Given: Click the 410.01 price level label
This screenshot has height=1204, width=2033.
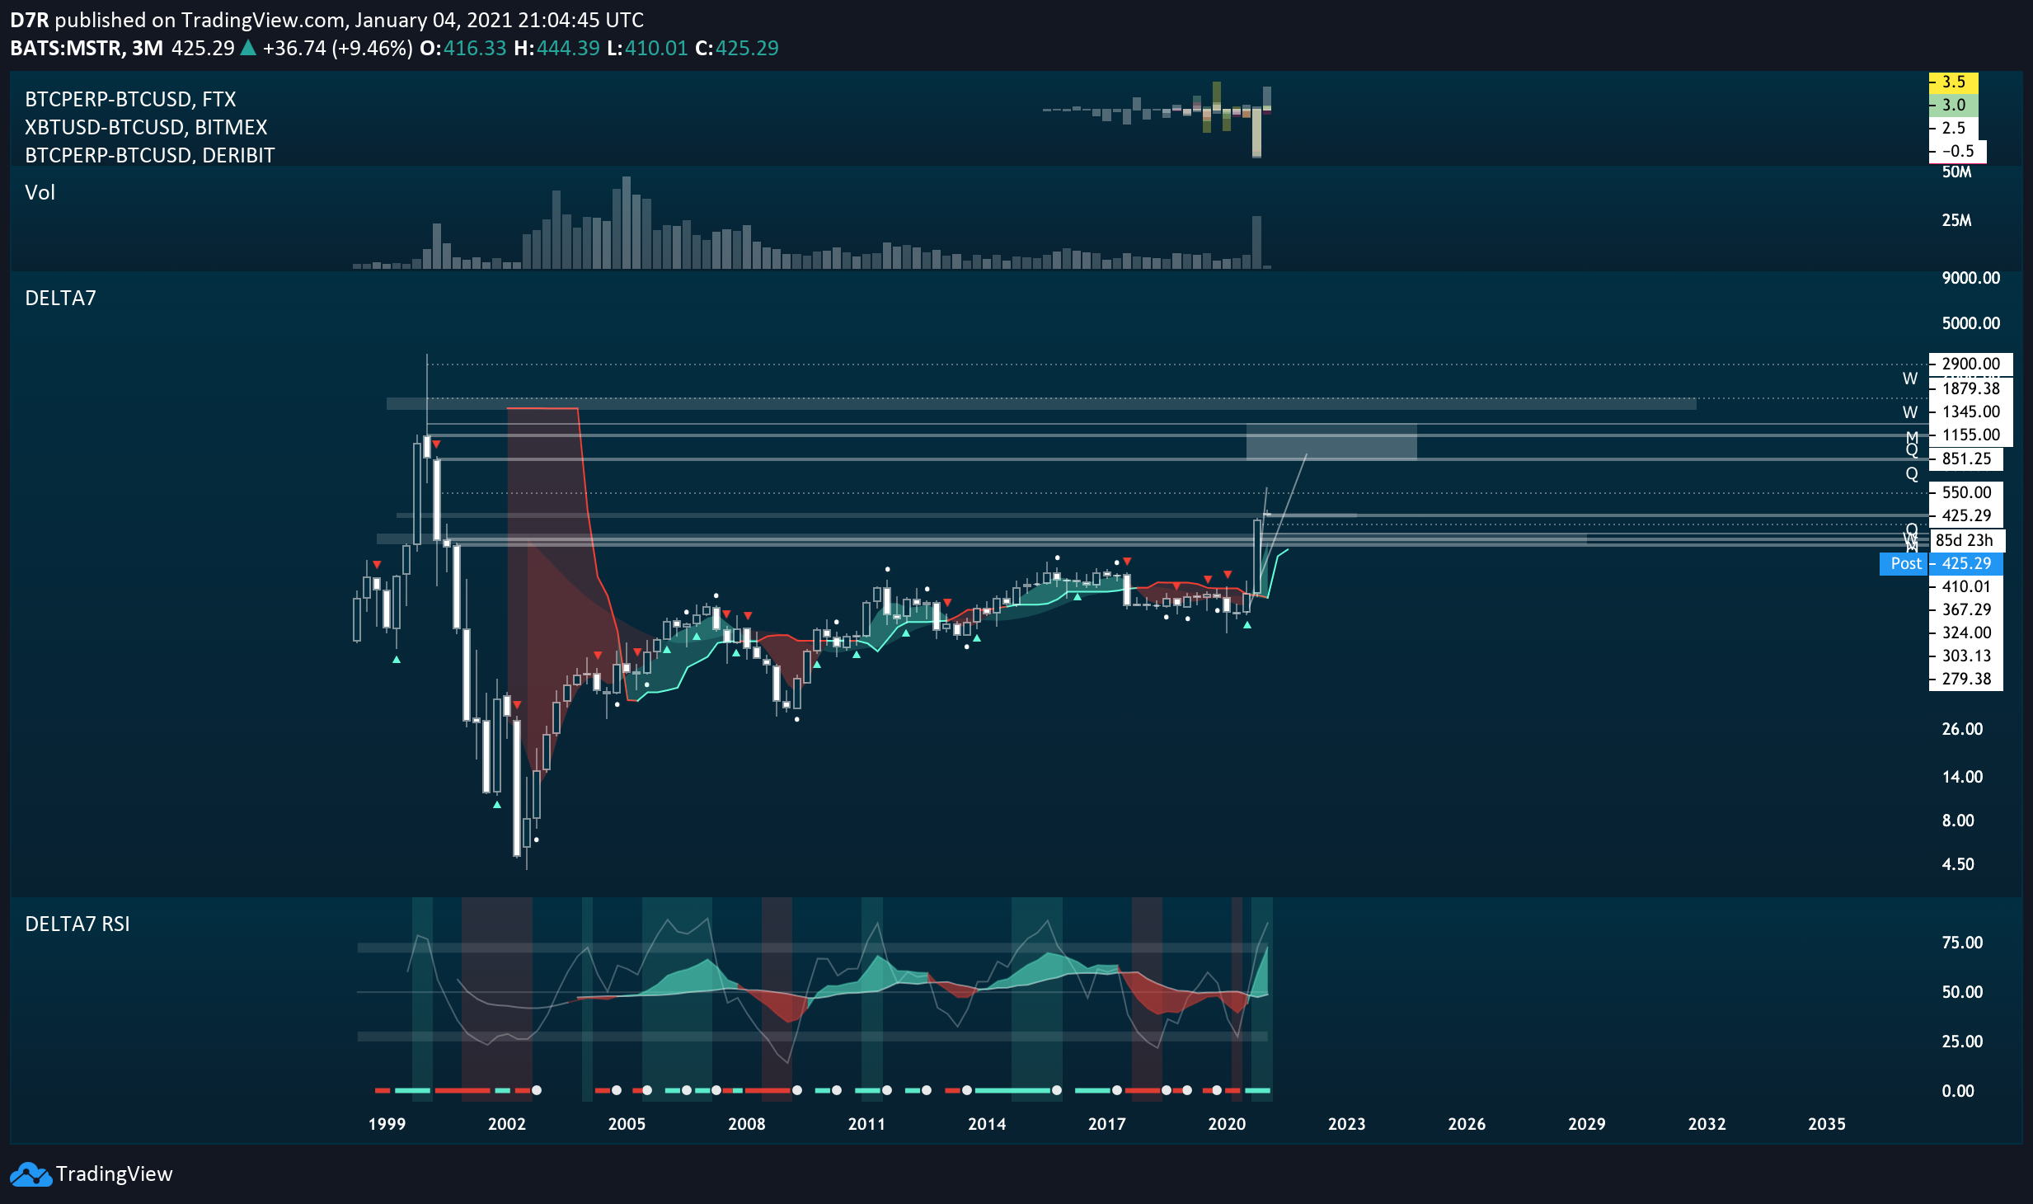Looking at the screenshot, I should (1966, 586).
